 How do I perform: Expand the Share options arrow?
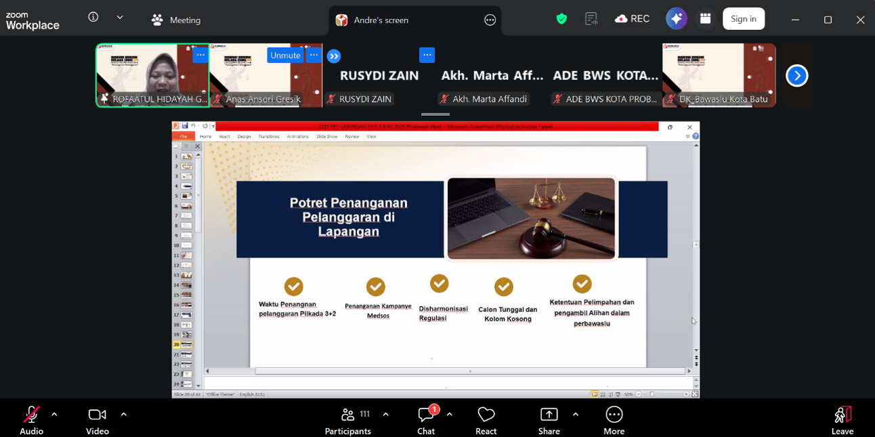[x=575, y=414]
